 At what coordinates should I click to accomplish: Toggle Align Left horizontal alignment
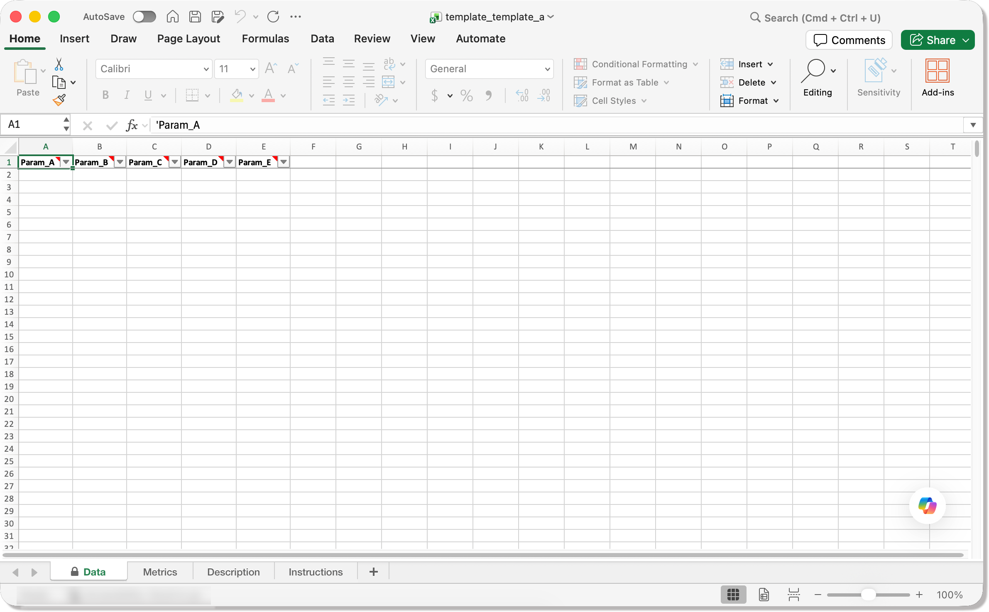329,82
